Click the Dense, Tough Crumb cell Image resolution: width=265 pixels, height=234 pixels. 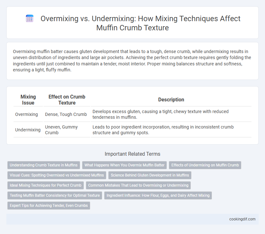tap(66, 114)
